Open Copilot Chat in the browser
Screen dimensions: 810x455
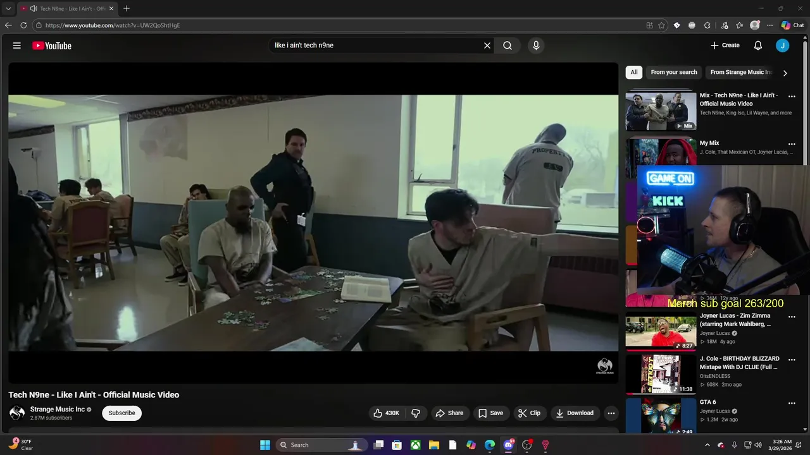click(x=792, y=25)
